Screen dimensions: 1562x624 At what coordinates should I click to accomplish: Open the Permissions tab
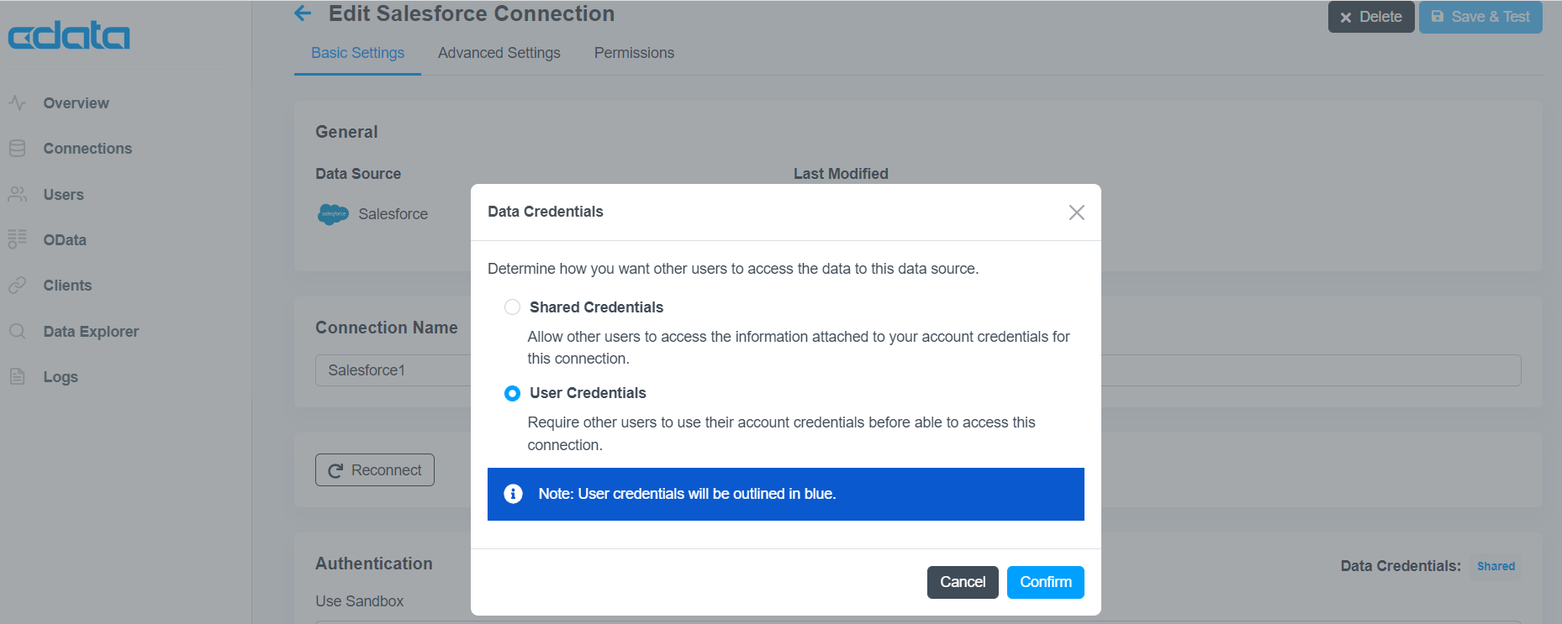[634, 53]
